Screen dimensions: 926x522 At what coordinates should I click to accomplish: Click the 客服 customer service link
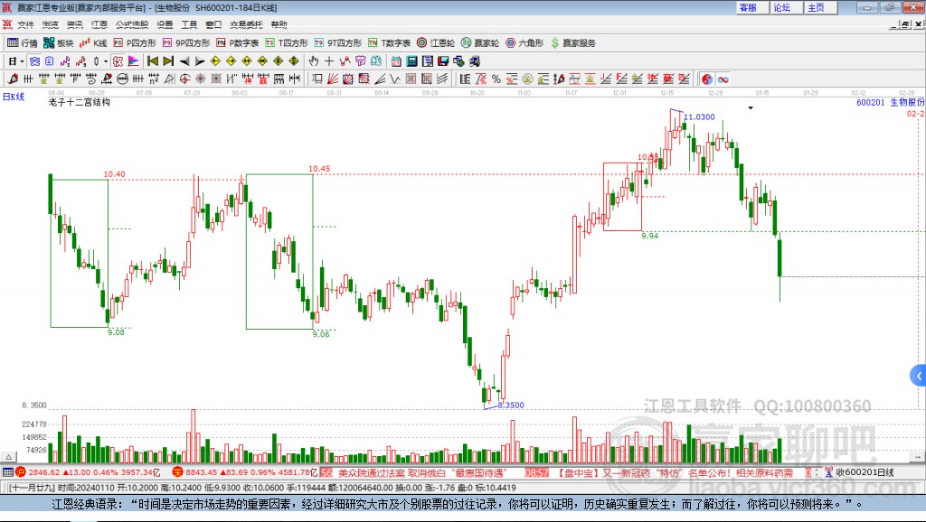[x=748, y=7]
